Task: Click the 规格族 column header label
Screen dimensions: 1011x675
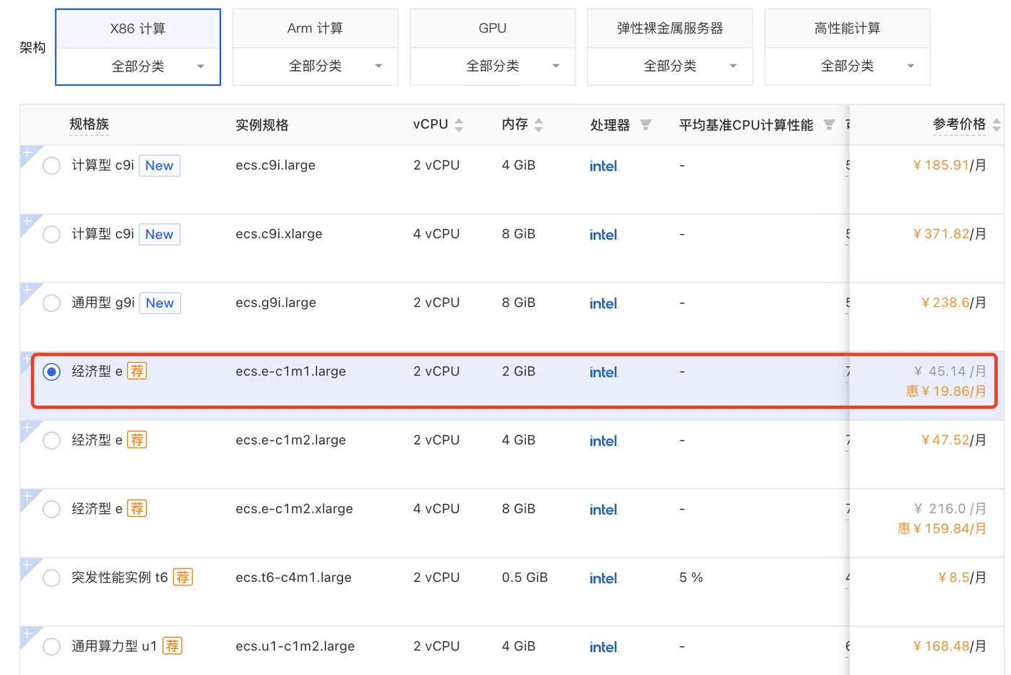Action: [x=89, y=125]
